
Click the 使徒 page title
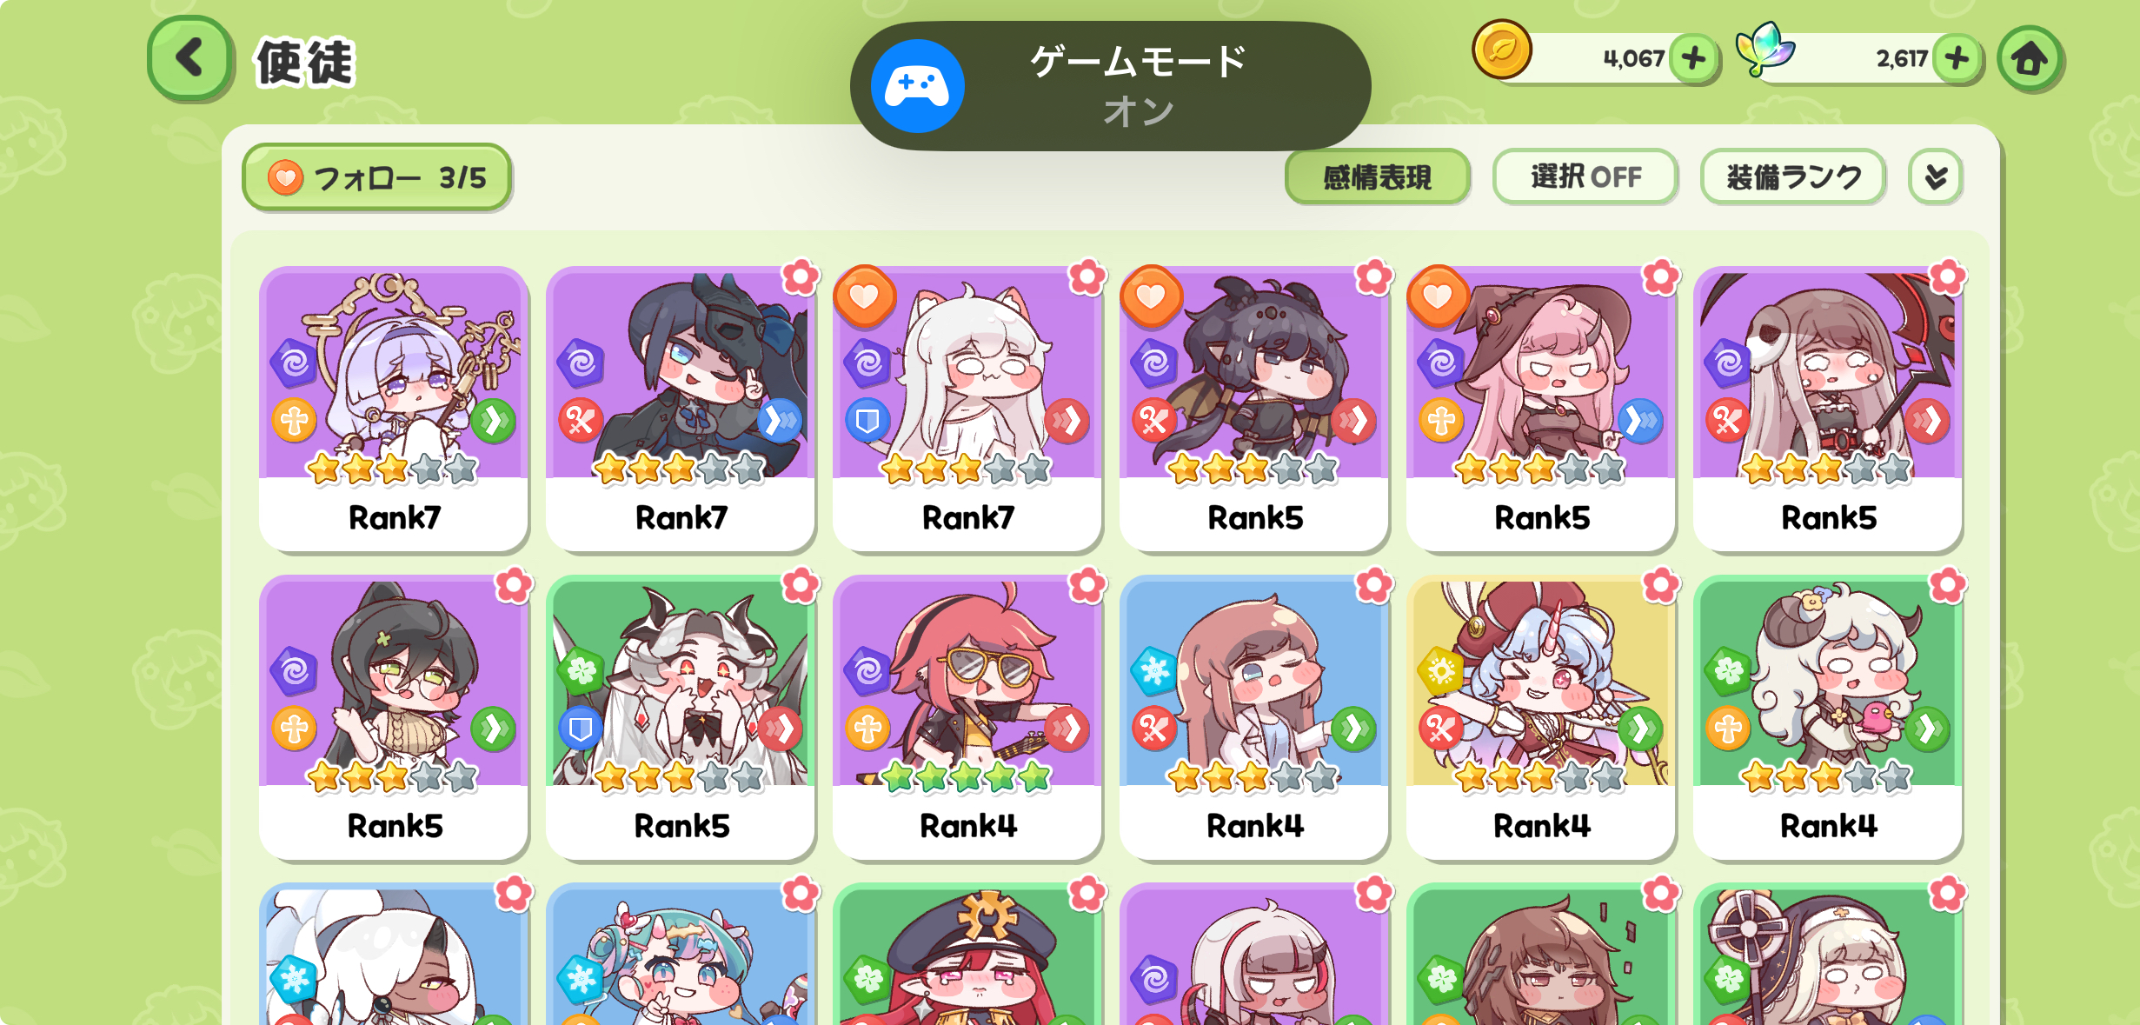click(305, 63)
